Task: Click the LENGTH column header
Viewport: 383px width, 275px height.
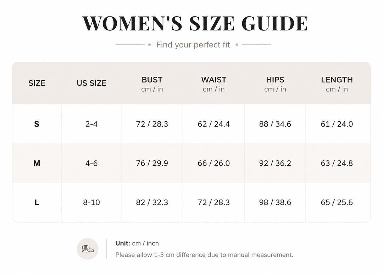Action: pyautogui.click(x=337, y=84)
